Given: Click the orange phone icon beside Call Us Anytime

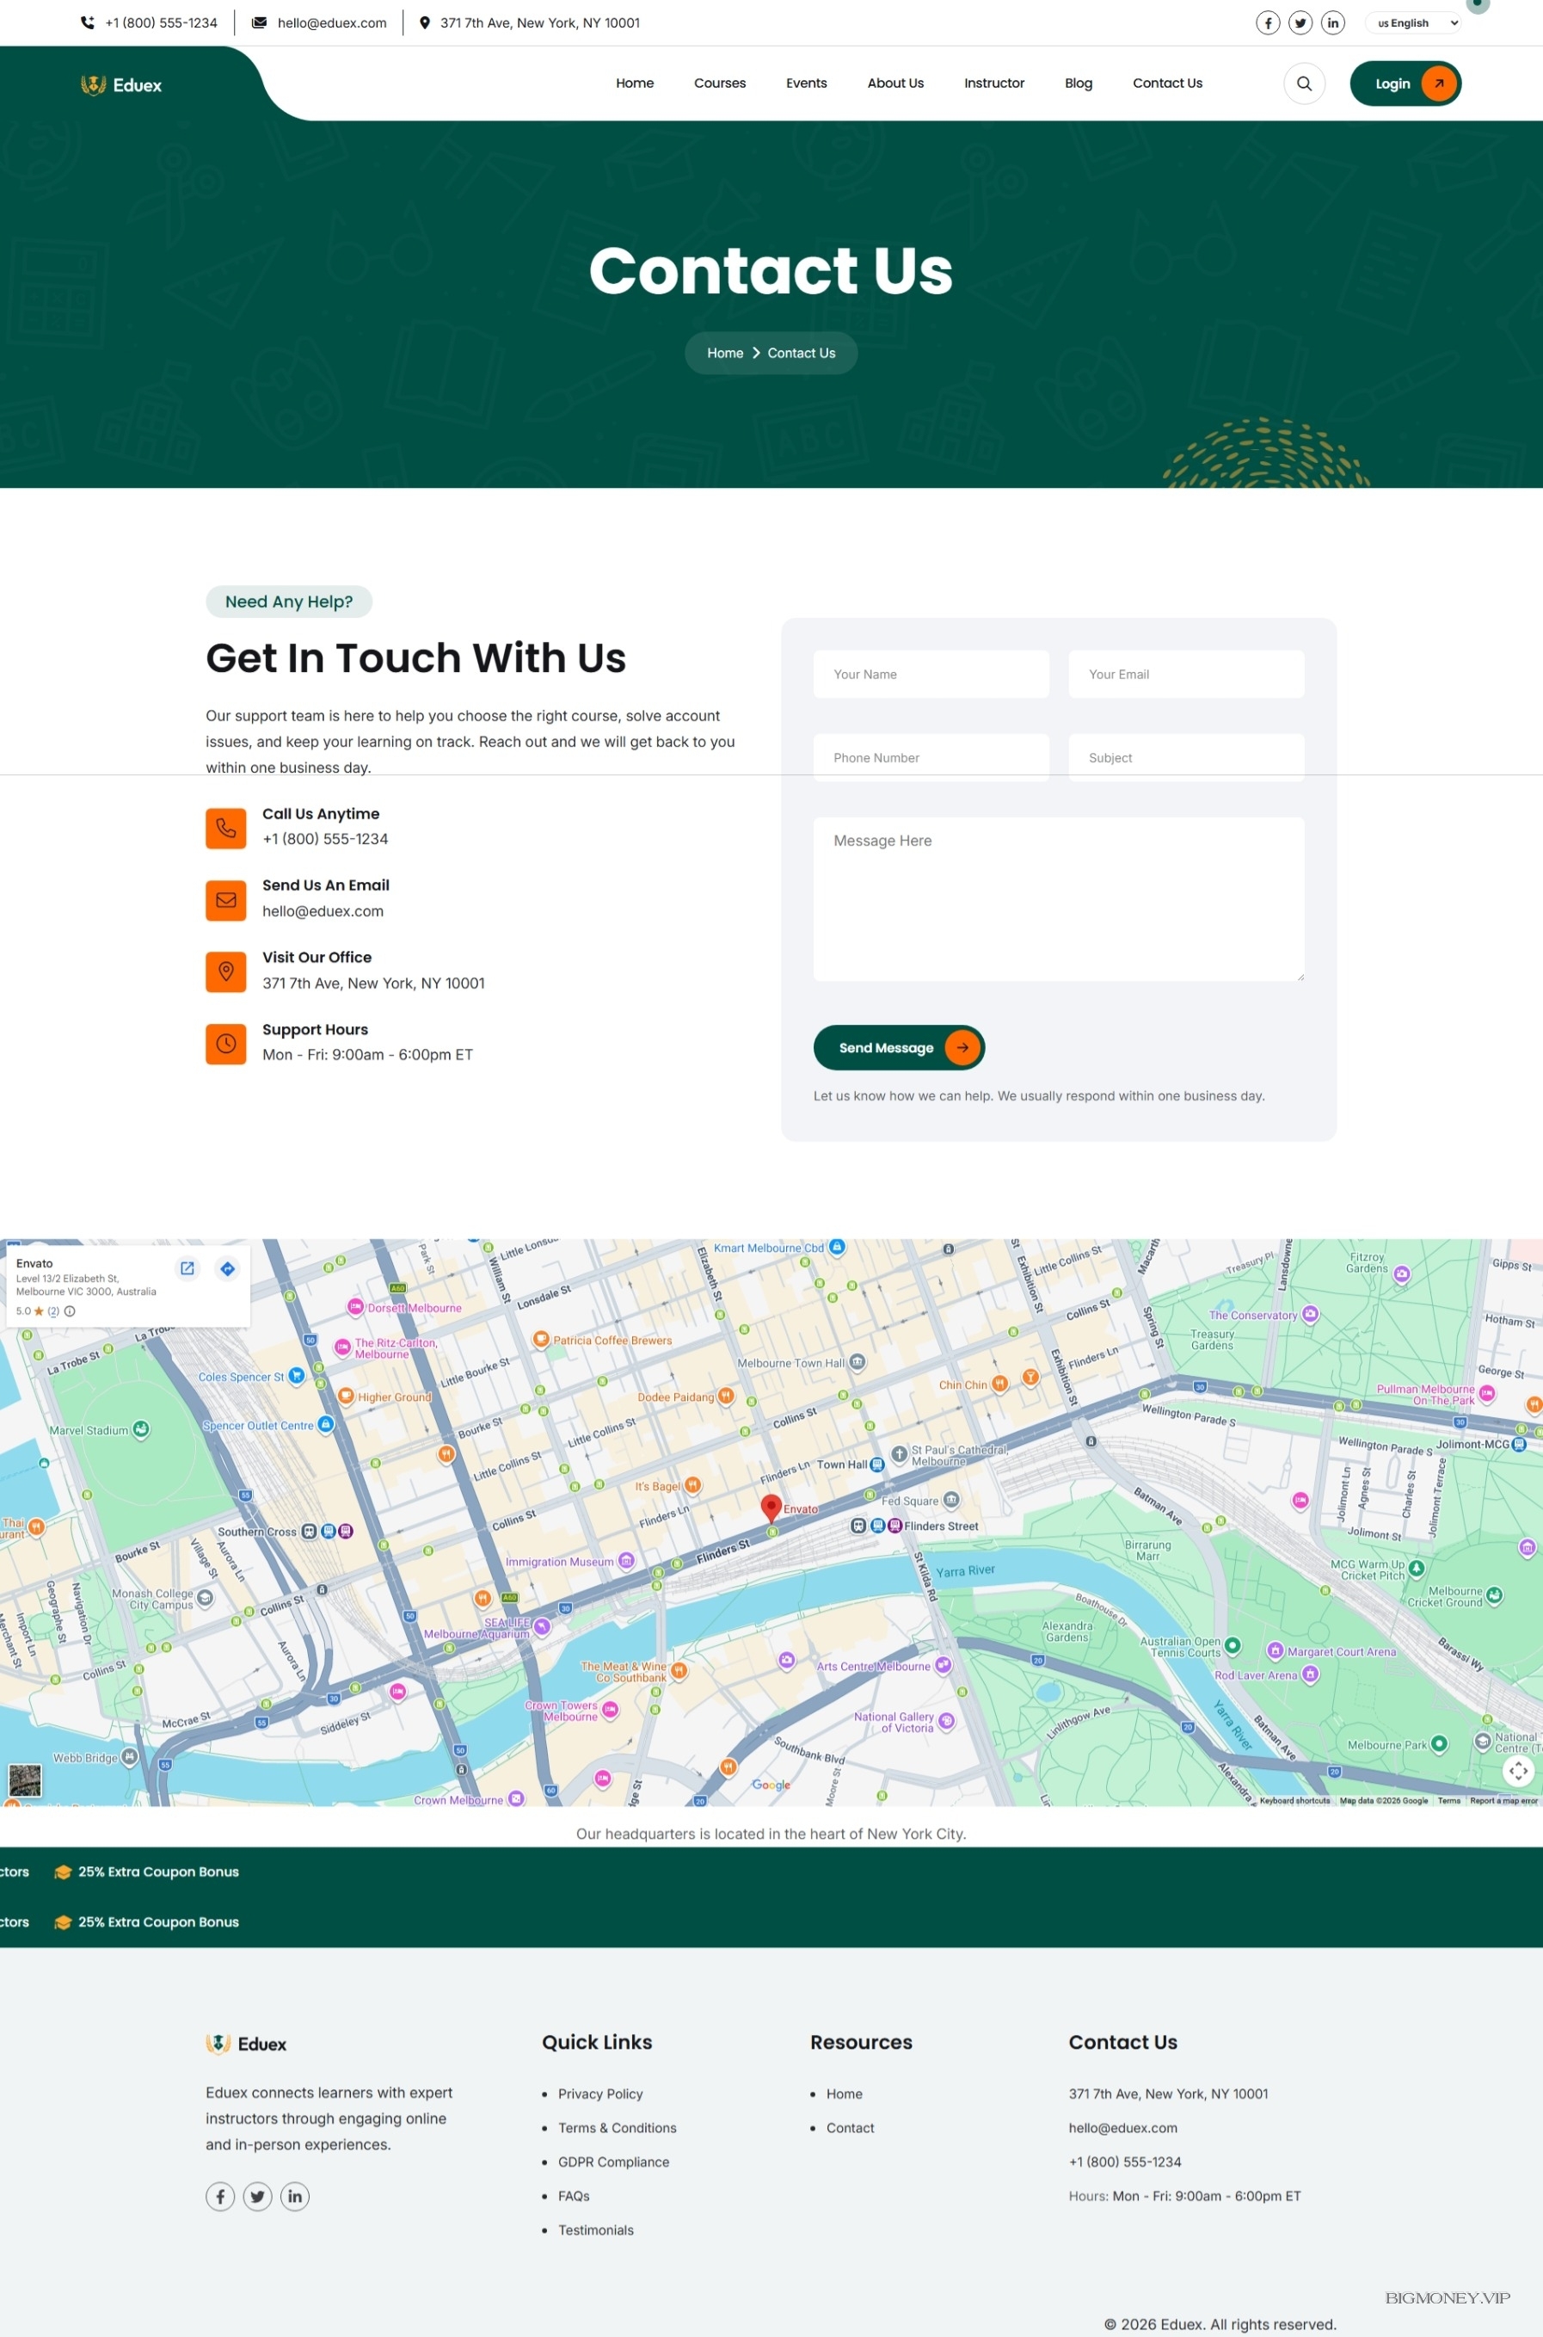Looking at the screenshot, I should point(225,828).
